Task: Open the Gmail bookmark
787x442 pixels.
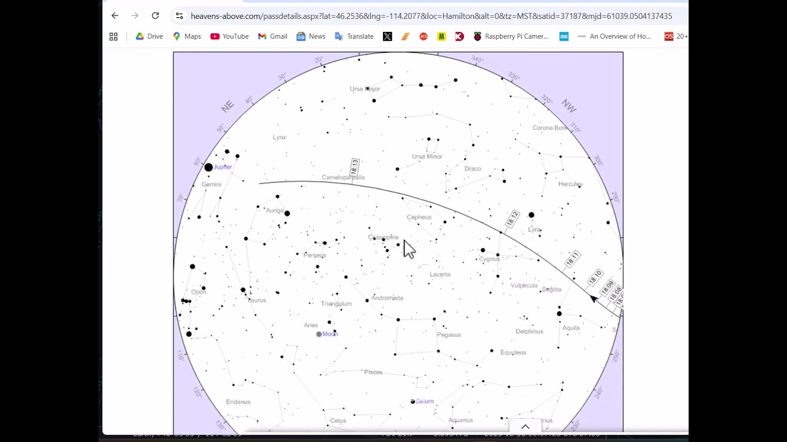Action: click(272, 37)
